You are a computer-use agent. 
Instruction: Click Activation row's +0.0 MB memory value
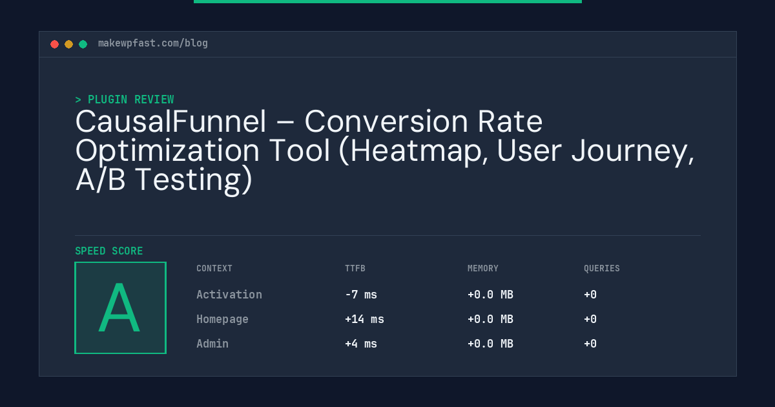[x=490, y=295]
